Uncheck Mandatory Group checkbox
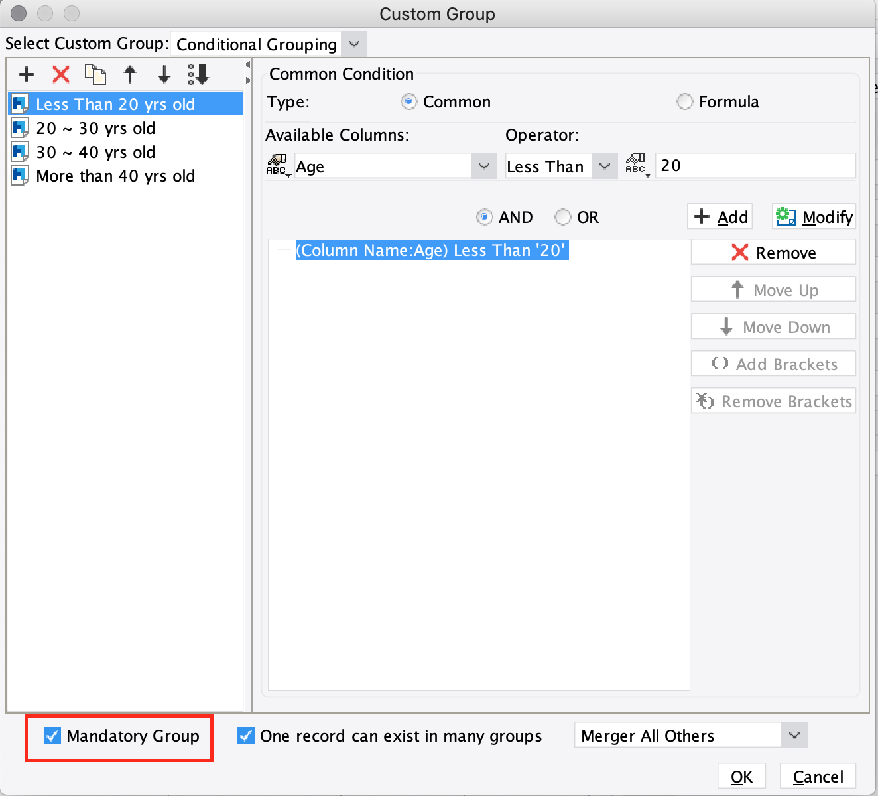 click(52, 736)
